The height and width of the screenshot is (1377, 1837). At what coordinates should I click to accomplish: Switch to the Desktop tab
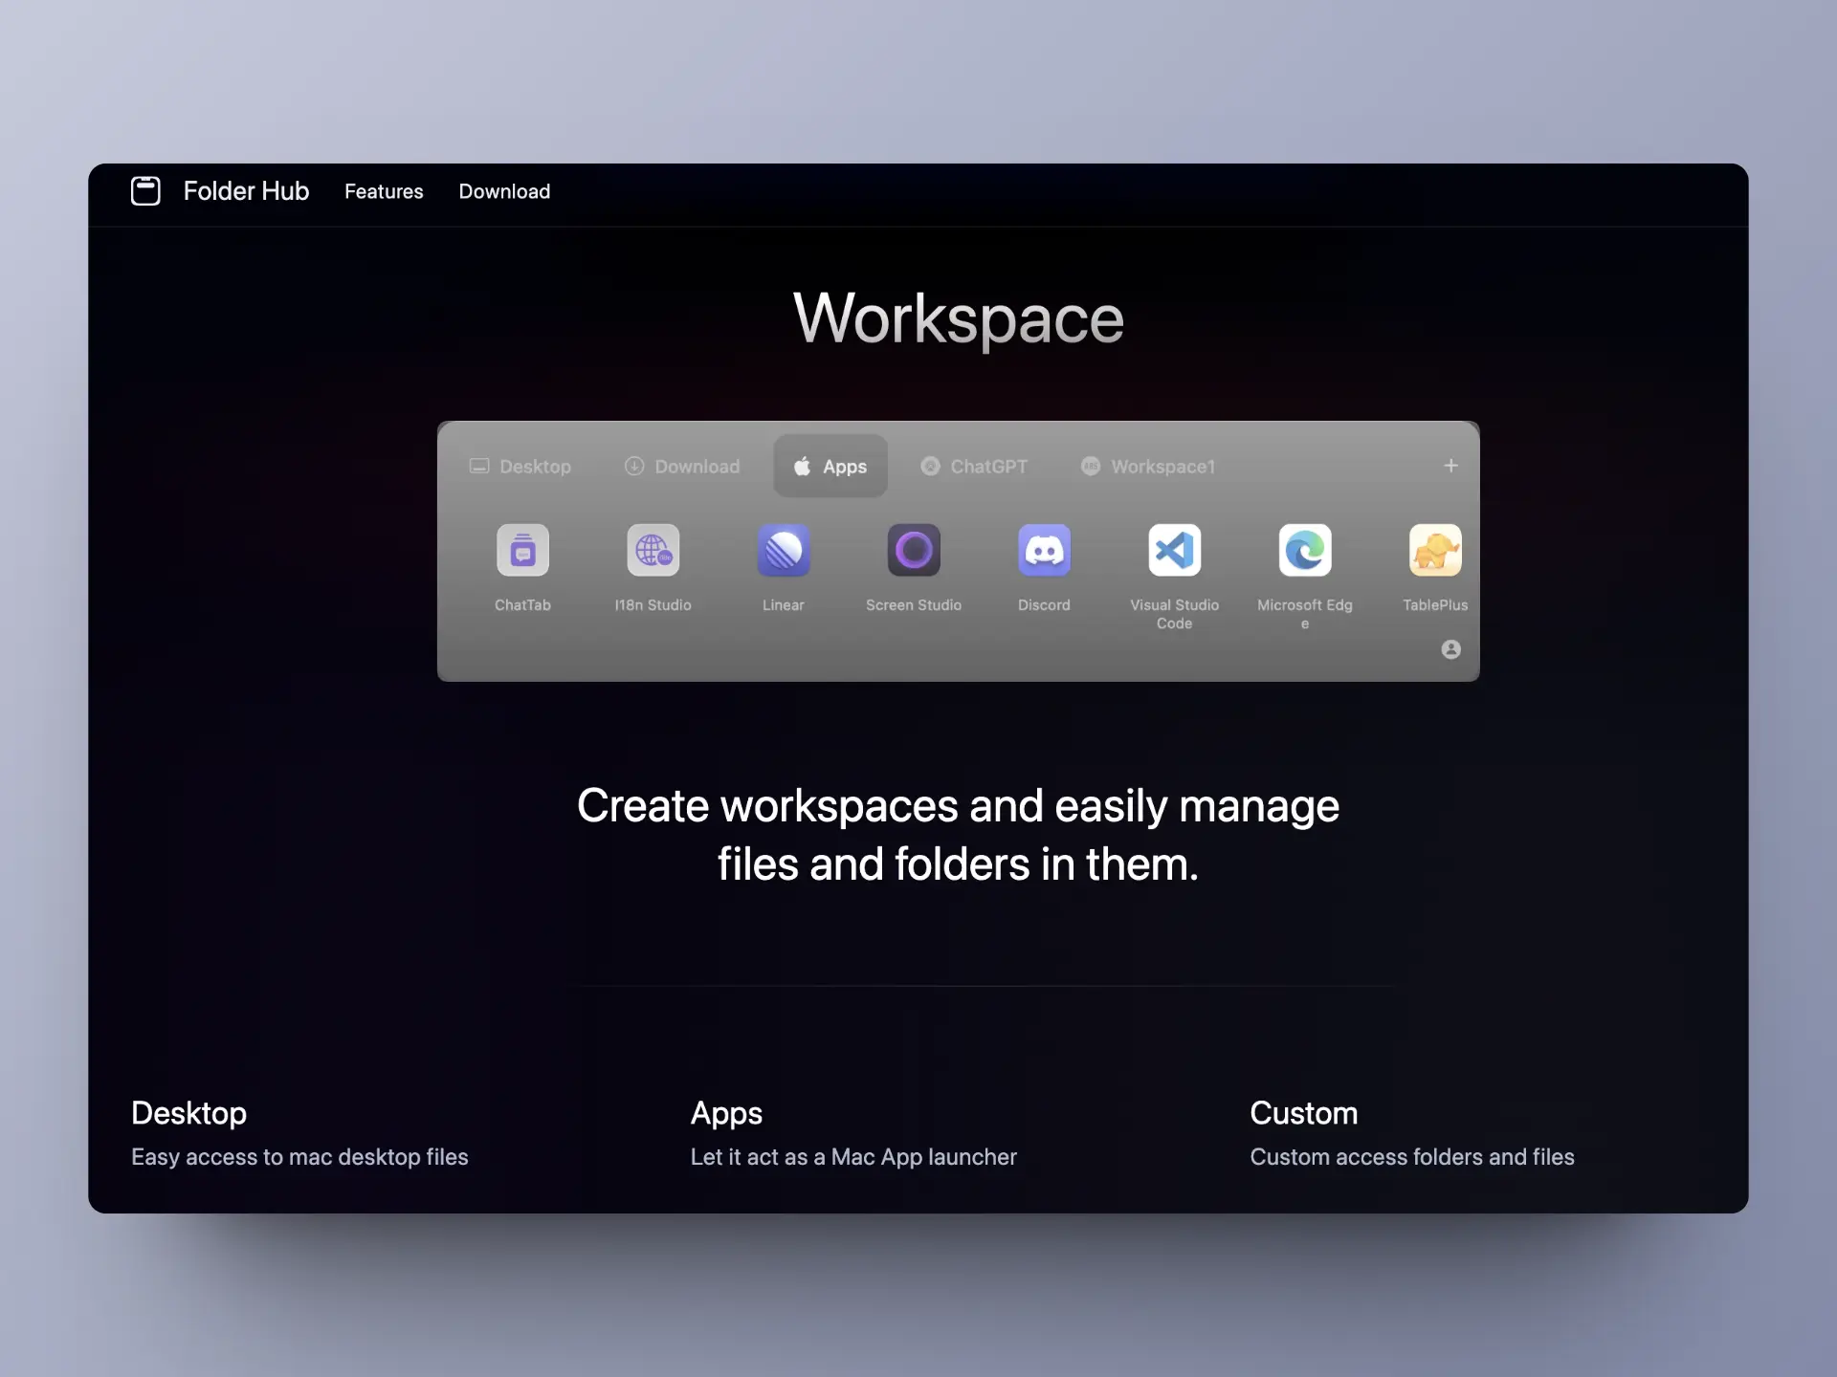click(x=520, y=467)
